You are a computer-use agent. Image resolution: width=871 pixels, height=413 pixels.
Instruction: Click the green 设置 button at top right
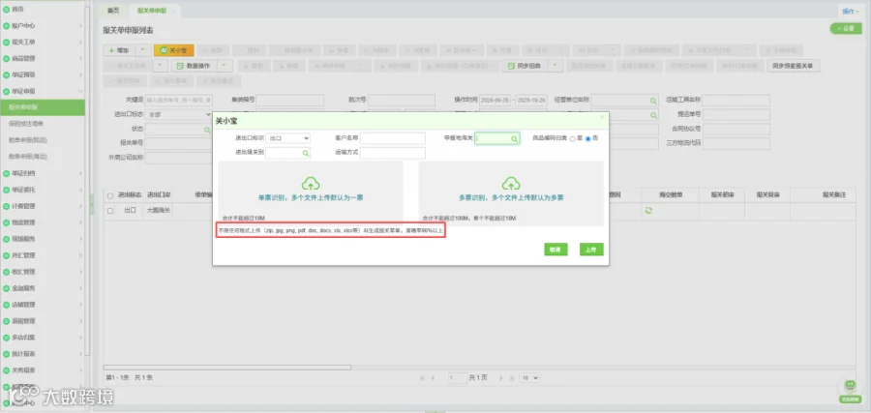point(846,29)
